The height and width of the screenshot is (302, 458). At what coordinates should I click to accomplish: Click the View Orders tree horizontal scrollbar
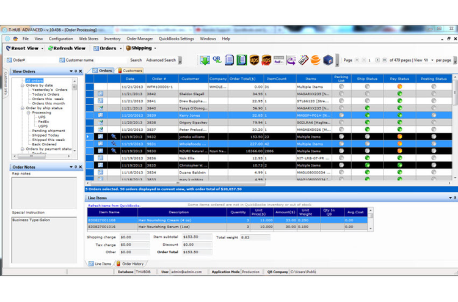(31, 156)
